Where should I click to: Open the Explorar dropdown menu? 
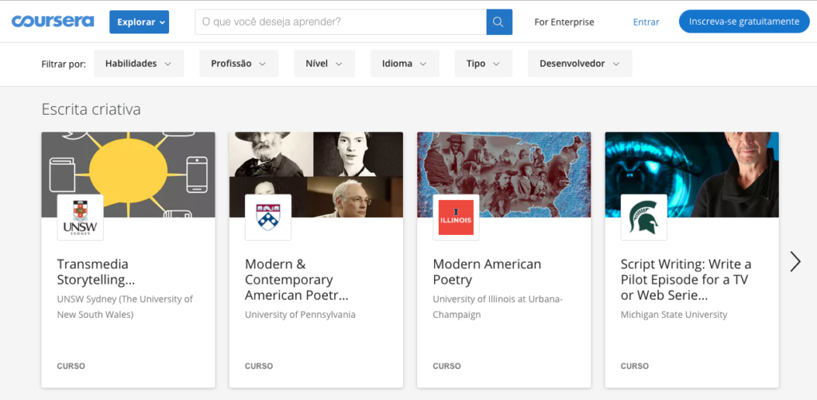(139, 22)
